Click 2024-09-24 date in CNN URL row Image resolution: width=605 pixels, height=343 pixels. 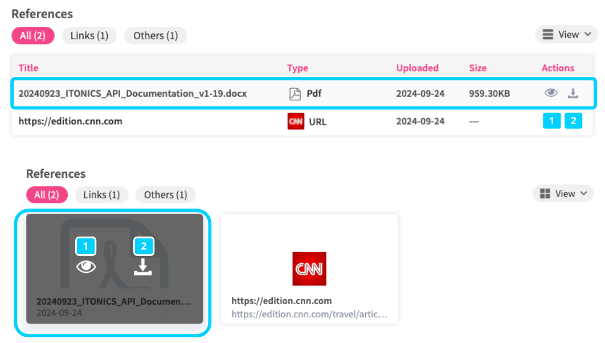tap(420, 121)
